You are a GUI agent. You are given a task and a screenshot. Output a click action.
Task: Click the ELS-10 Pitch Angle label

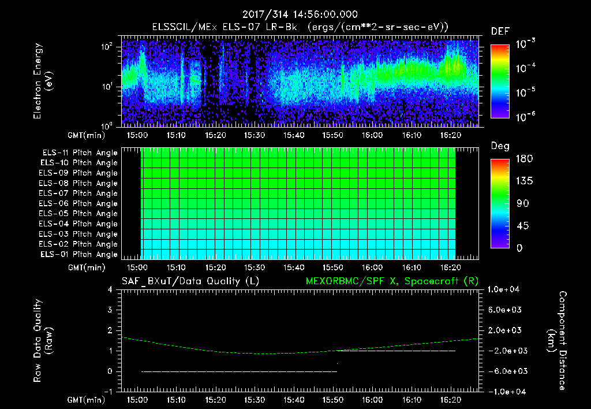tap(79, 163)
